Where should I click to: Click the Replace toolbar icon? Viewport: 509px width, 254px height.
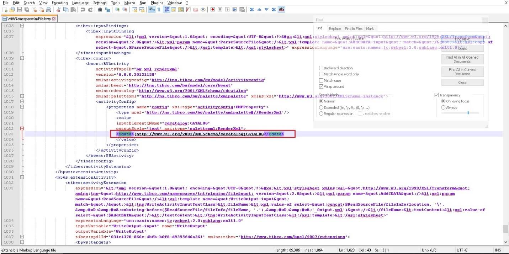click(107, 9)
